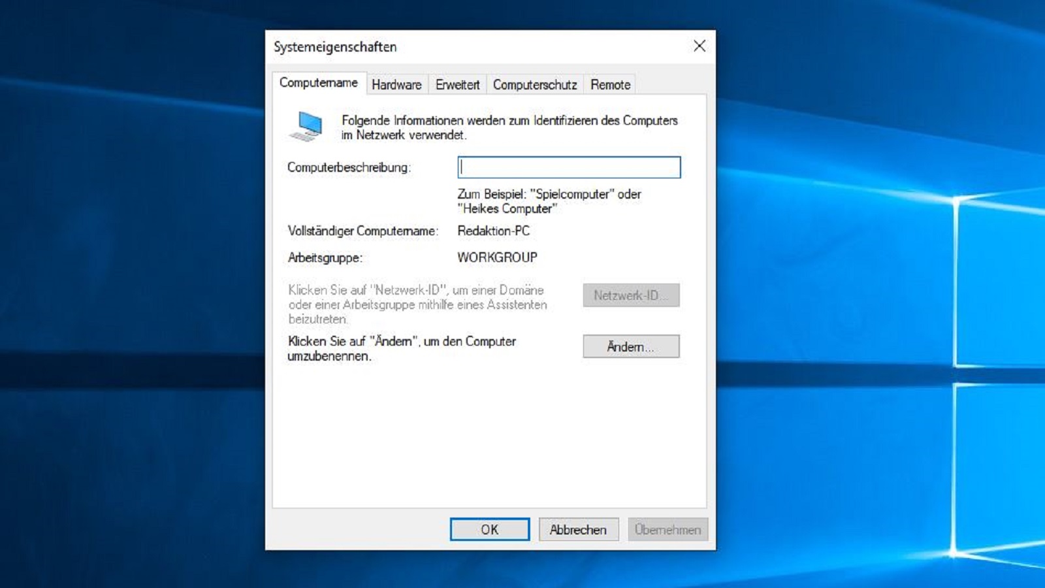Click the Arbeitsgruppe label
This screenshot has width=1045, height=588.
323,257
